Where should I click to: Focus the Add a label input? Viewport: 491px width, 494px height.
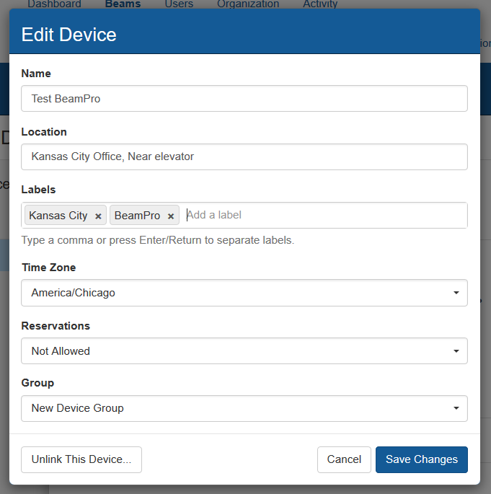click(324, 215)
